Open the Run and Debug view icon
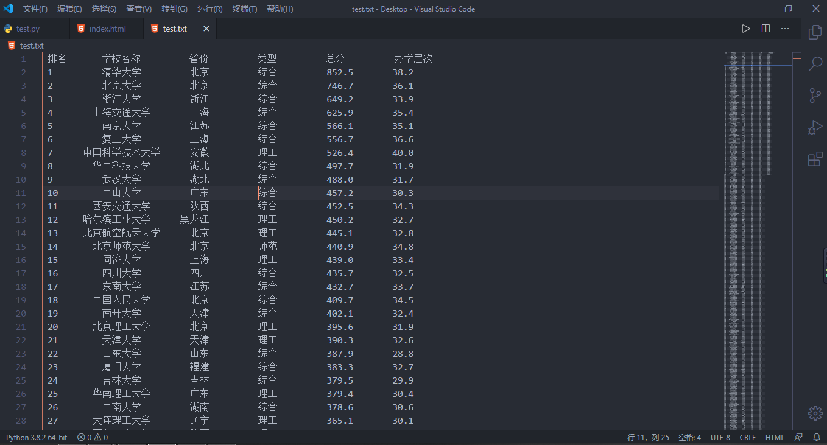 [x=815, y=128]
